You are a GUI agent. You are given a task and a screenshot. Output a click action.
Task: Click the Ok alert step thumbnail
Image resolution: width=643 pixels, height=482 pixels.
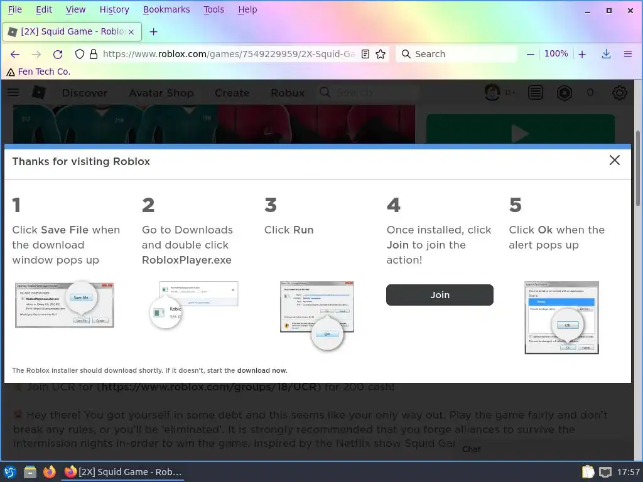[561, 317]
